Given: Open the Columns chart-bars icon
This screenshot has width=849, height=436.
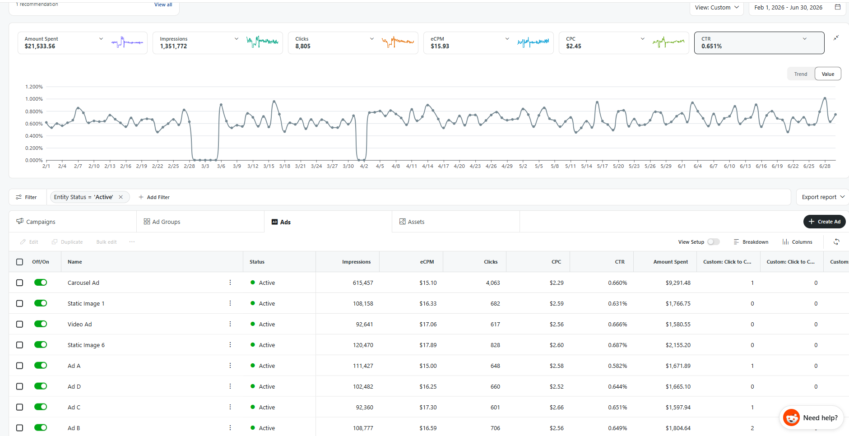Looking at the screenshot, I should pos(785,242).
